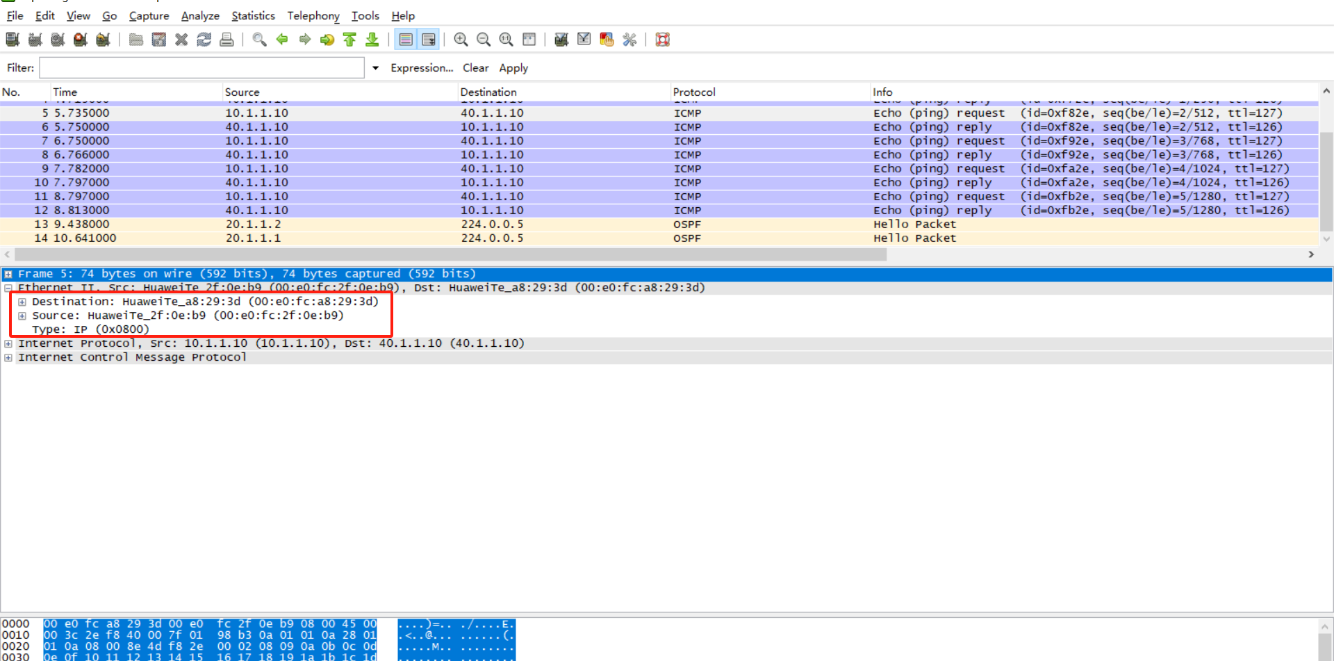Open the Help menu
1334x661 pixels.
pyautogui.click(x=403, y=15)
